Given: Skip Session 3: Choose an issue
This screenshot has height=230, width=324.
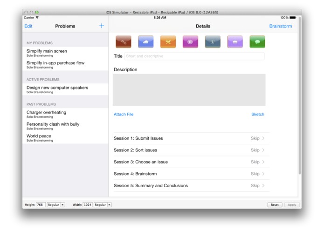Looking at the screenshot, I should click(255, 162).
